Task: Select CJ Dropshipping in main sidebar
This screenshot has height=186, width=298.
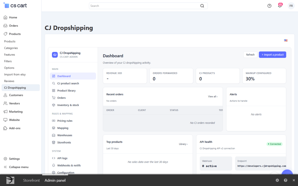Action: point(21,88)
